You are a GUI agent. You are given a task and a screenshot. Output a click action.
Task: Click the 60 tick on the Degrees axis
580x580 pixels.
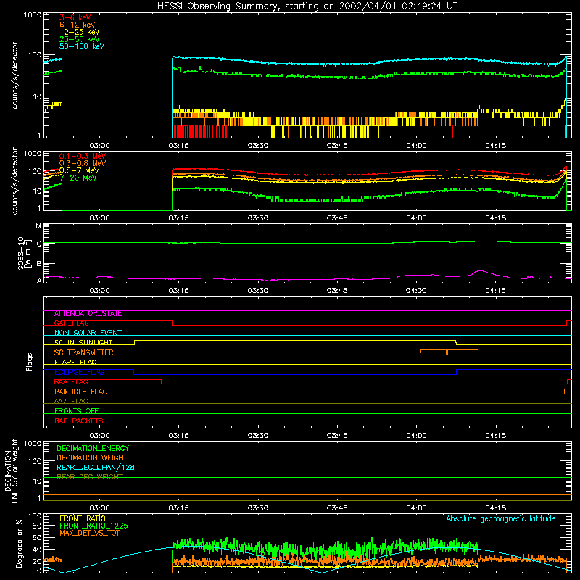click(x=37, y=537)
